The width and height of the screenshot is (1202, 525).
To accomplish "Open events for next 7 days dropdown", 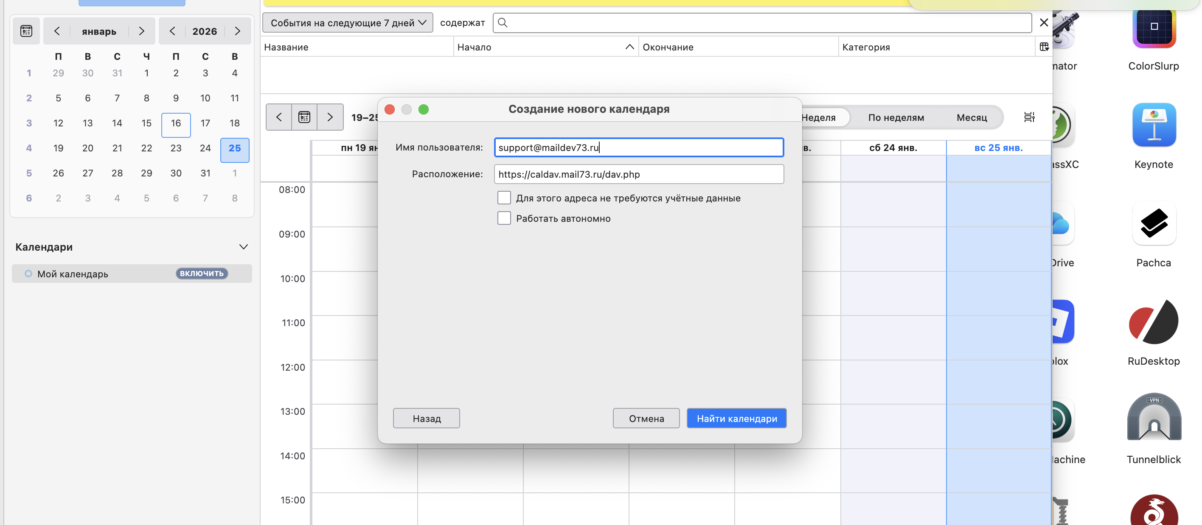I will 348,22.
